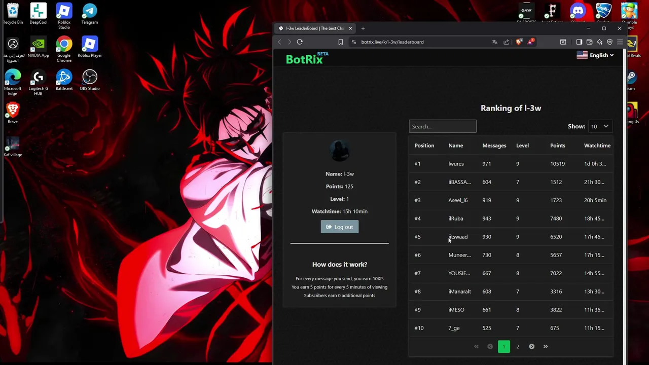Open a new browser tab
Image resolution: width=649 pixels, height=365 pixels.
click(363, 28)
